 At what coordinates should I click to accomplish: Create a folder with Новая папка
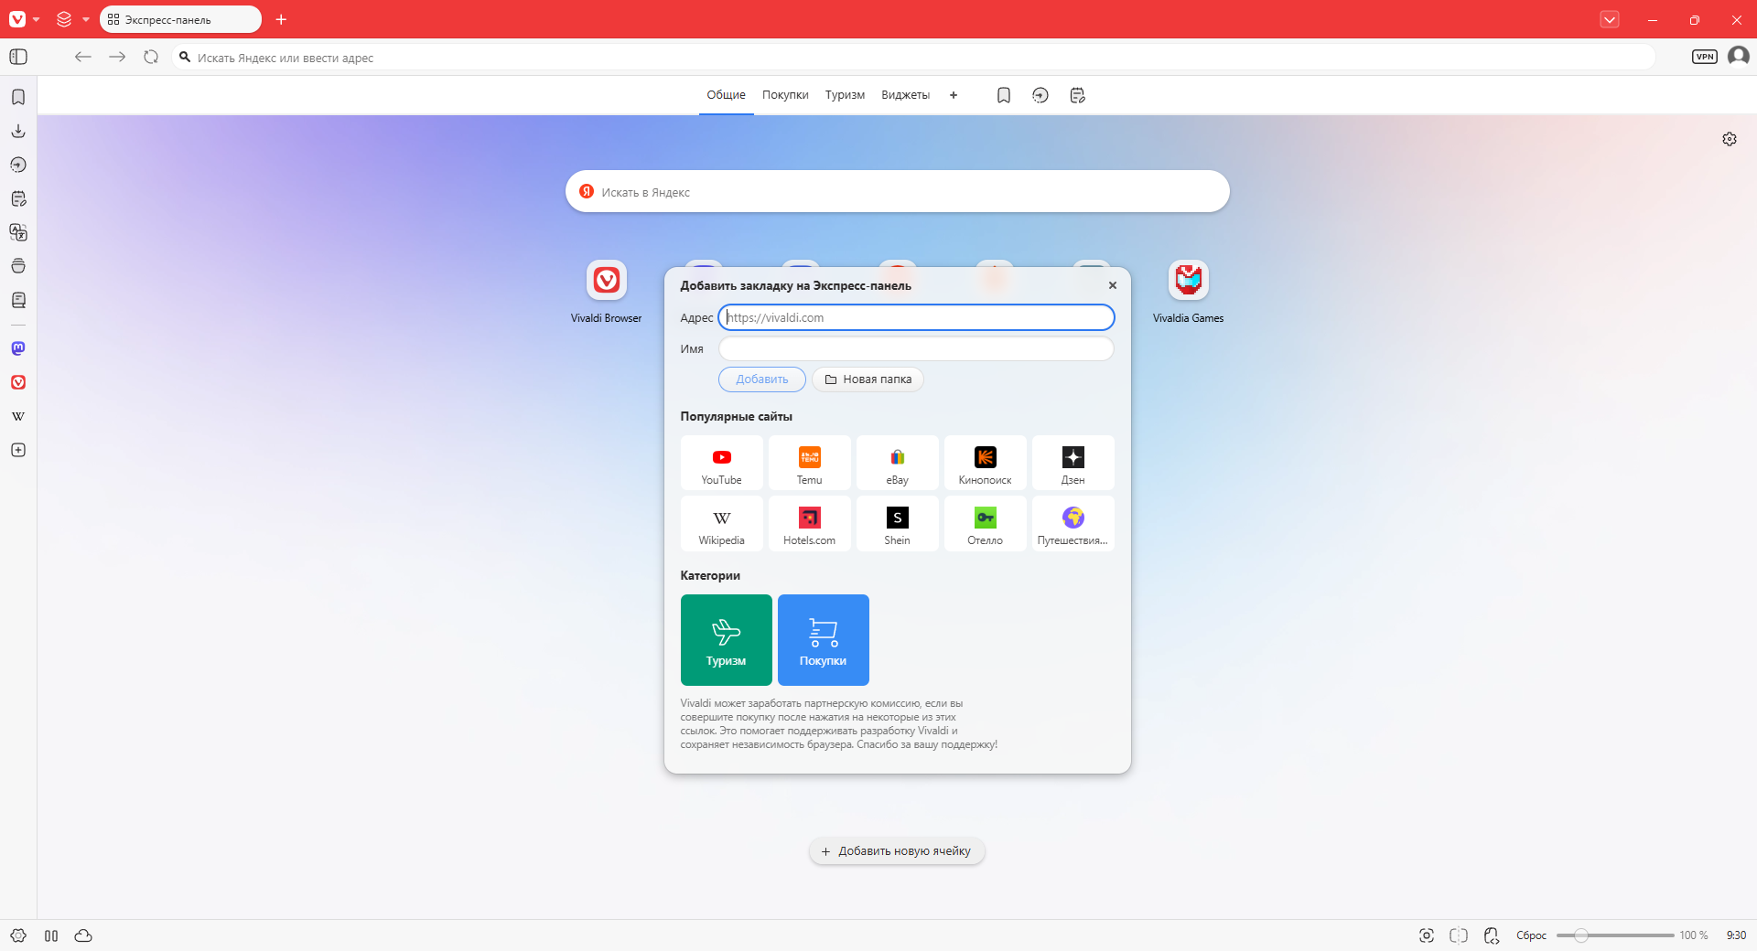click(868, 379)
